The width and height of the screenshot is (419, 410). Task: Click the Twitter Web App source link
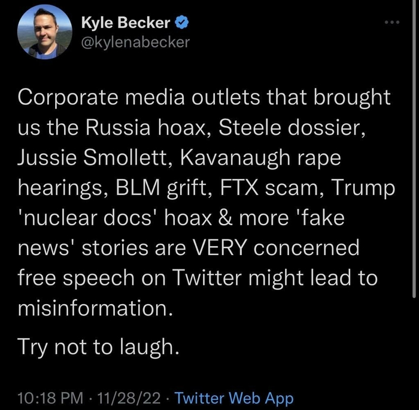pyautogui.click(x=235, y=398)
